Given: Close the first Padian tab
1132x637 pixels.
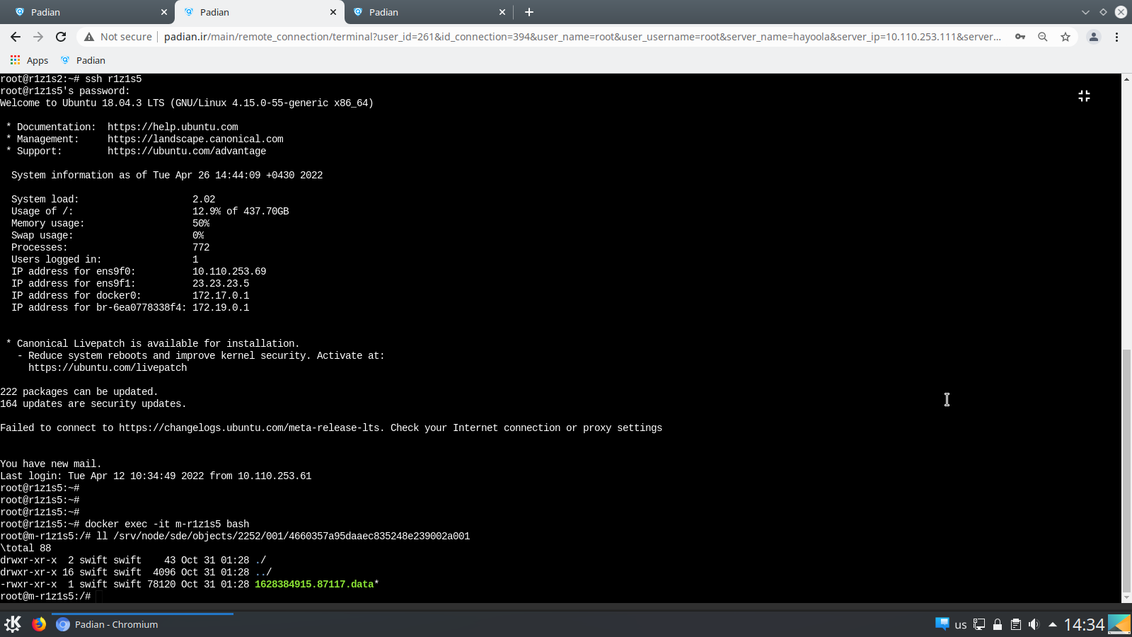Looking at the screenshot, I should tap(164, 12).
